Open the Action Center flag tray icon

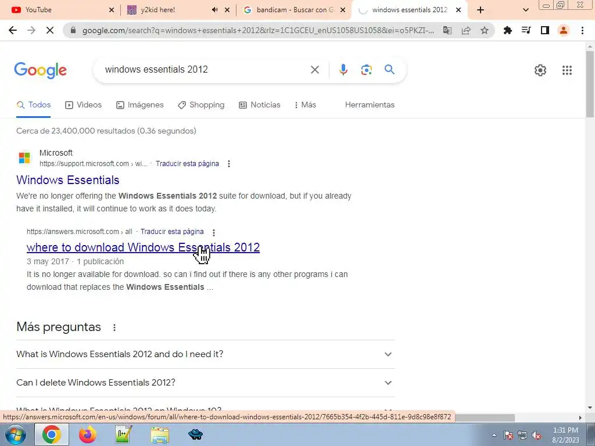point(508,436)
